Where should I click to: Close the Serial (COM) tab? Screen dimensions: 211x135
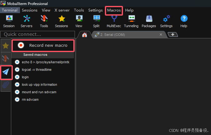click(161, 35)
